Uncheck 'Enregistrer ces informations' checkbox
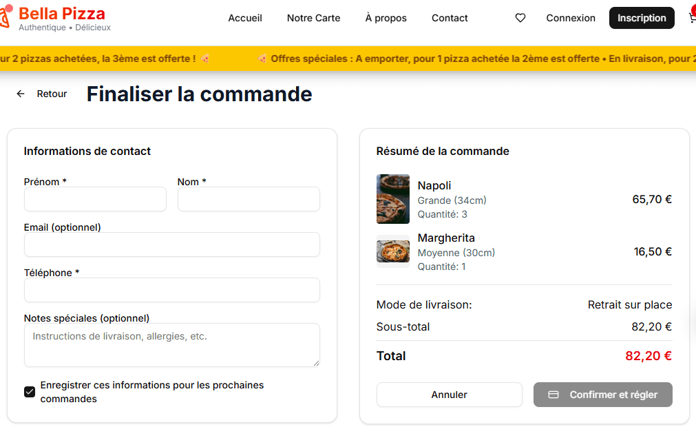This screenshot has height=438, width=696. pyautogui.click(x=29, y=391)
